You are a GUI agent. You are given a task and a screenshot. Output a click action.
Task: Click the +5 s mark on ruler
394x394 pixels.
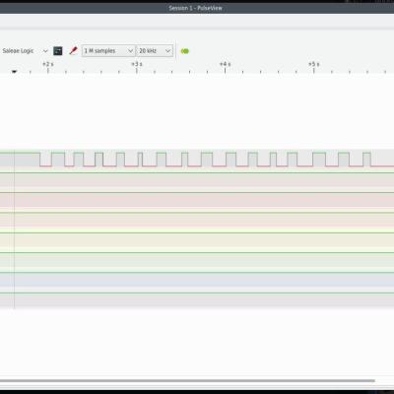pos(313,64)
